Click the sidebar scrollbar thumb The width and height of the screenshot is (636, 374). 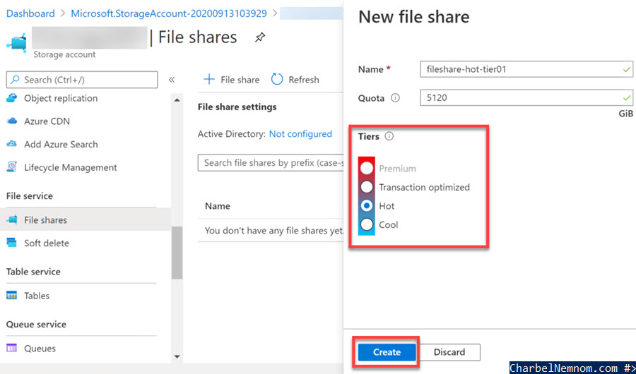coord(177,253)
